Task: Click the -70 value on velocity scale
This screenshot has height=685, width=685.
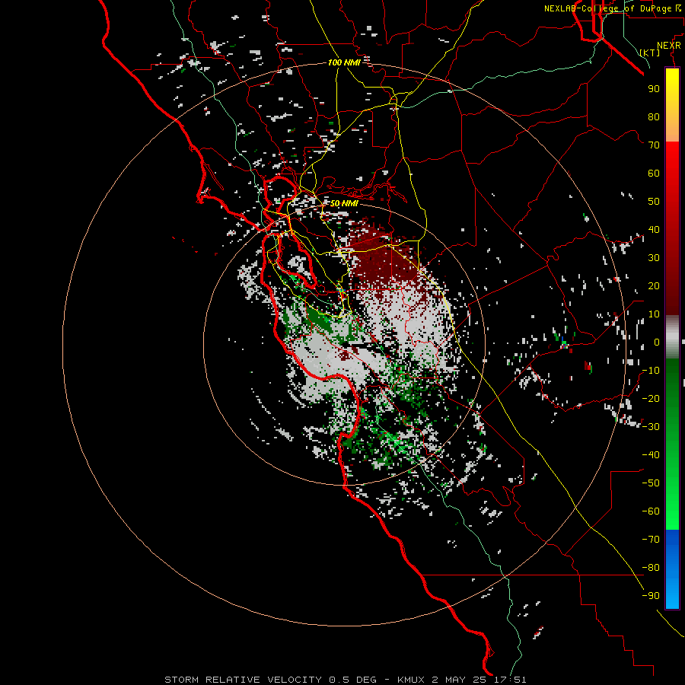Action: 651,539
